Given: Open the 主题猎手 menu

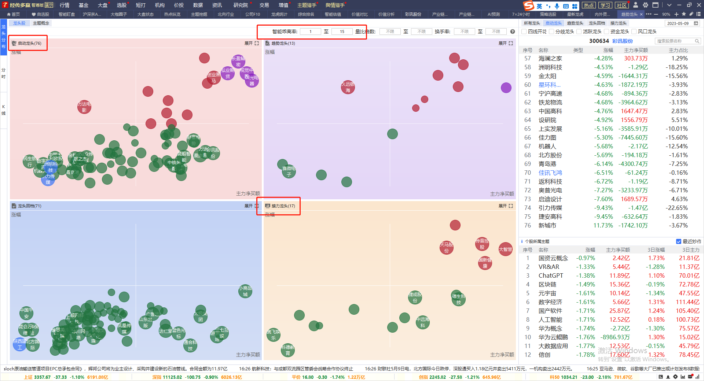Looking at the screenshot, I should [x=307, y=5].
